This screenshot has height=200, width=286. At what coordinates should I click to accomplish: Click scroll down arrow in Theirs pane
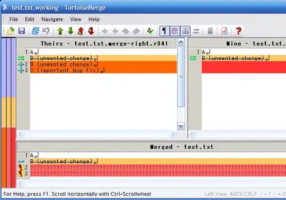(x=181, y=126)
